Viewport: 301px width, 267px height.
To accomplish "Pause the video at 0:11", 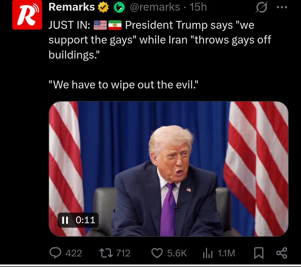I will 65,220.
